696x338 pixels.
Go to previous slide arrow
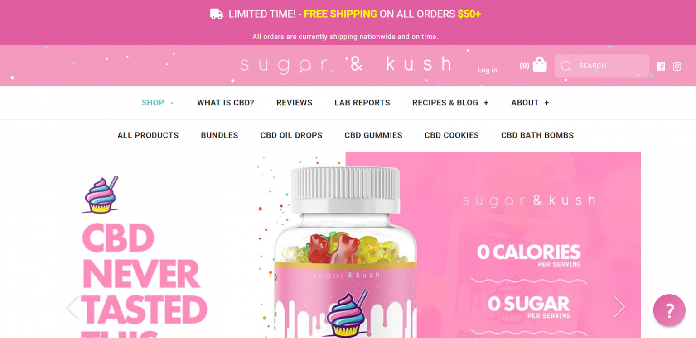click(72, 307)
